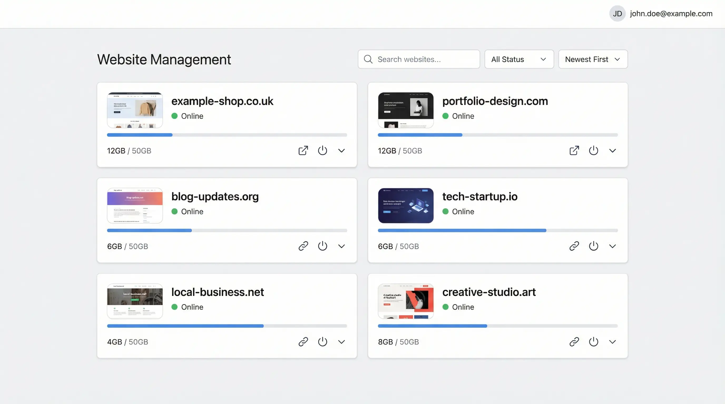This screenshot has width=725, height=404.
Task: Click the creative-studio.art preview thumbnail
Action: point(405,301)
